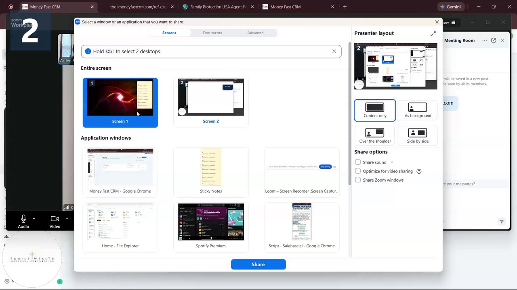The height and width of the screenshot is (290, 517).
Task: Choose the Sticky Notes window
Action: pos(211,172)
